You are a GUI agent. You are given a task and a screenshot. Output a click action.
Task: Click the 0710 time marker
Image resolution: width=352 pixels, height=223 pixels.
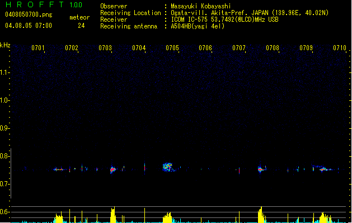pos(340,48)
